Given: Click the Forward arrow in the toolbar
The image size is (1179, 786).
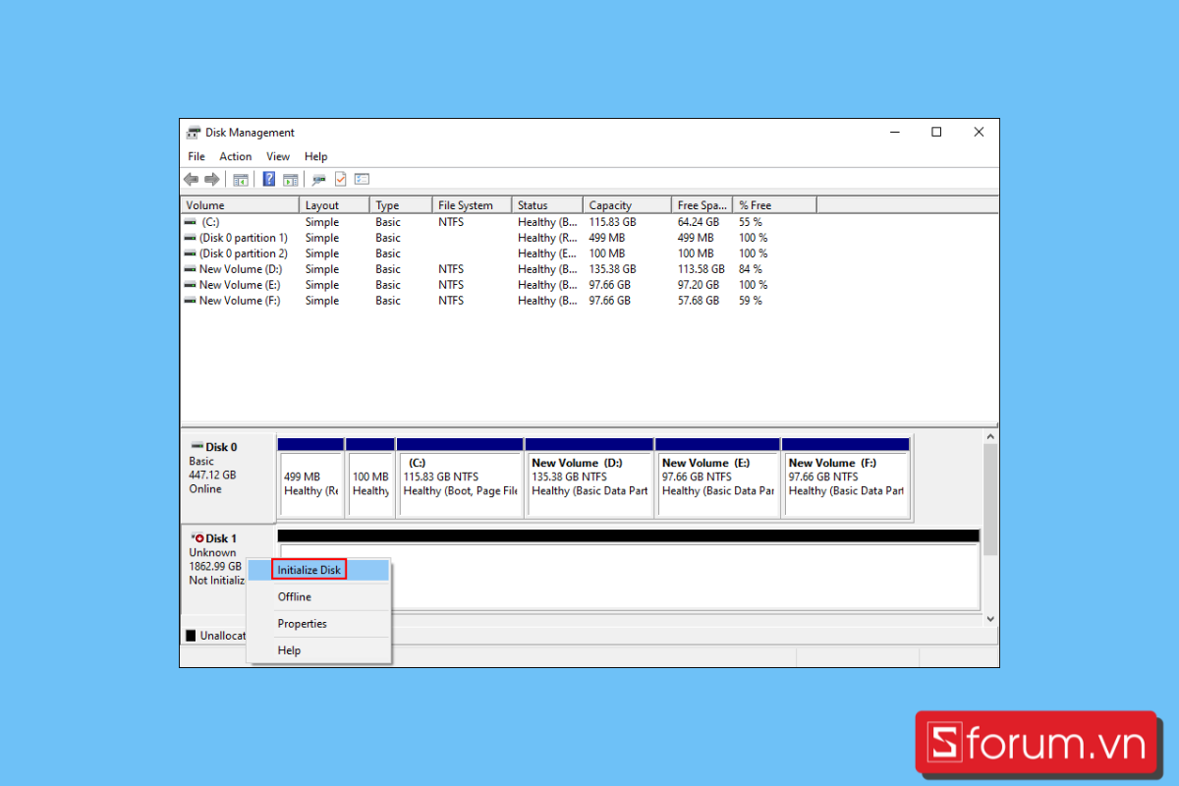Looking at the screenshot, I should (x=211, y=180).
